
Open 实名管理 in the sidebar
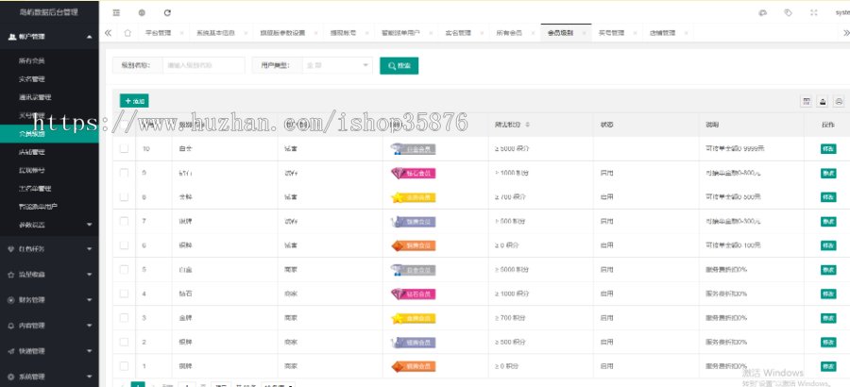click(34, 79)
